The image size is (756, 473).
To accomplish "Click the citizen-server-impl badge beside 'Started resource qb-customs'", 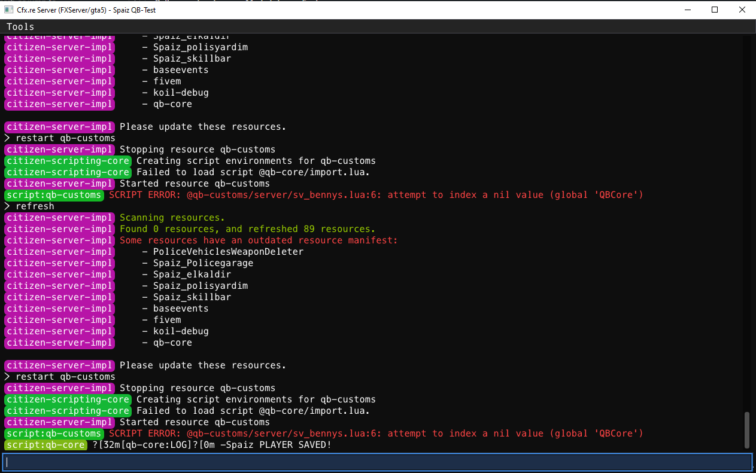I will coord(59,422).
